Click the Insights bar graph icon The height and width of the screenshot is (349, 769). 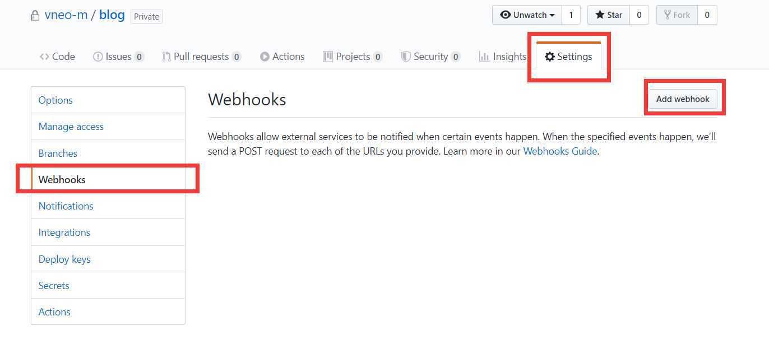click(x=484, y=57)
